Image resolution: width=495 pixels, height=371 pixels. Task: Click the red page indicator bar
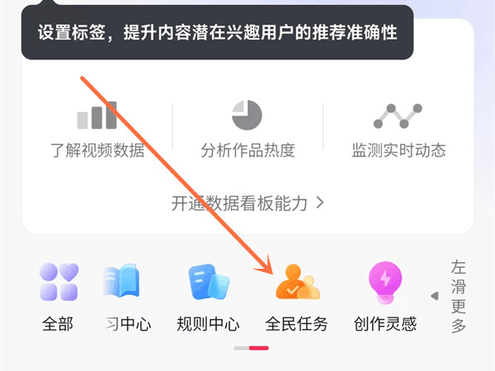coord(259,348)
